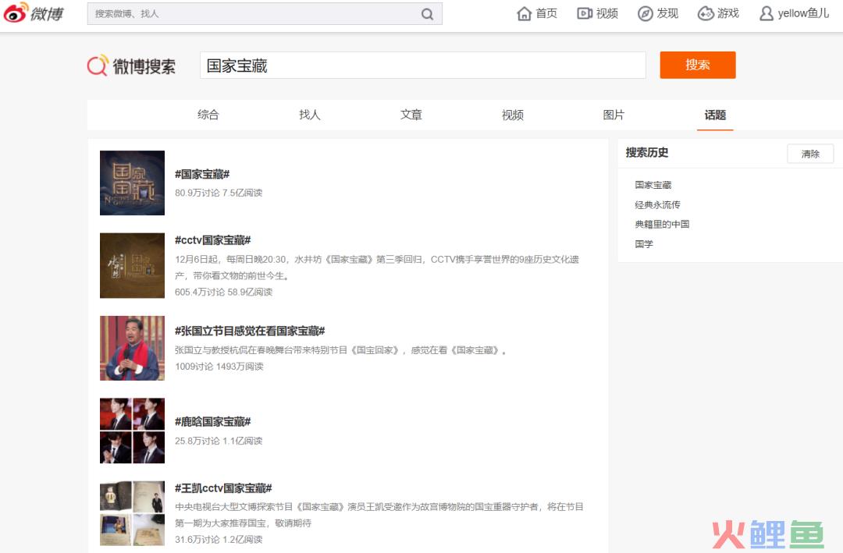843x553 pixels.
Task: Click the 游戏 gamepad icon
Action: 706,13
